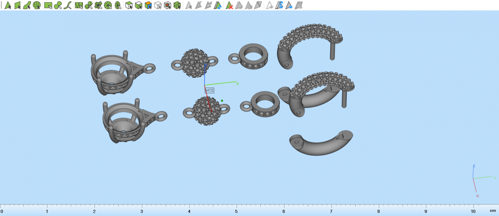The height and width of the screenshot is (216, 499).
Task: Activate the rectangle window marking tool
Action: 48,5
